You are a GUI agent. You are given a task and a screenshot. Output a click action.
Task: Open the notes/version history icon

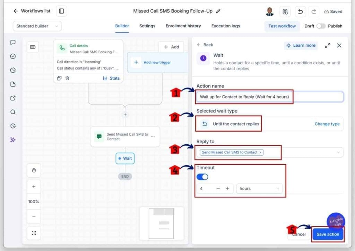[x=285, y=11]
